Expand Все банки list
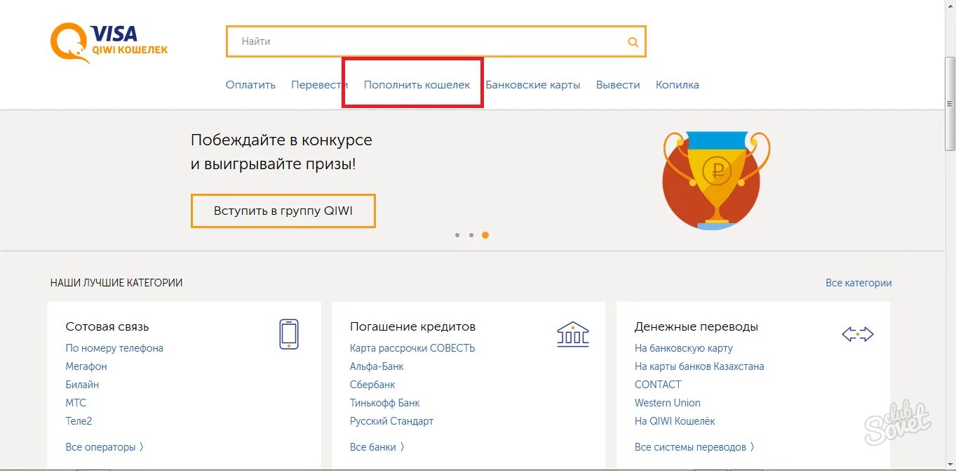The image size is (956, 471). 377,447
